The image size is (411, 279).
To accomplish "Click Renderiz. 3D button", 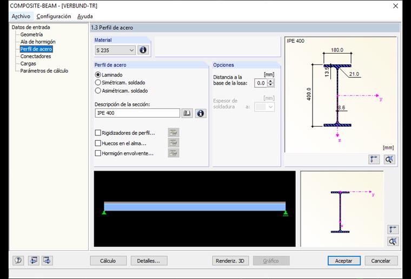I will pos(230,261).
